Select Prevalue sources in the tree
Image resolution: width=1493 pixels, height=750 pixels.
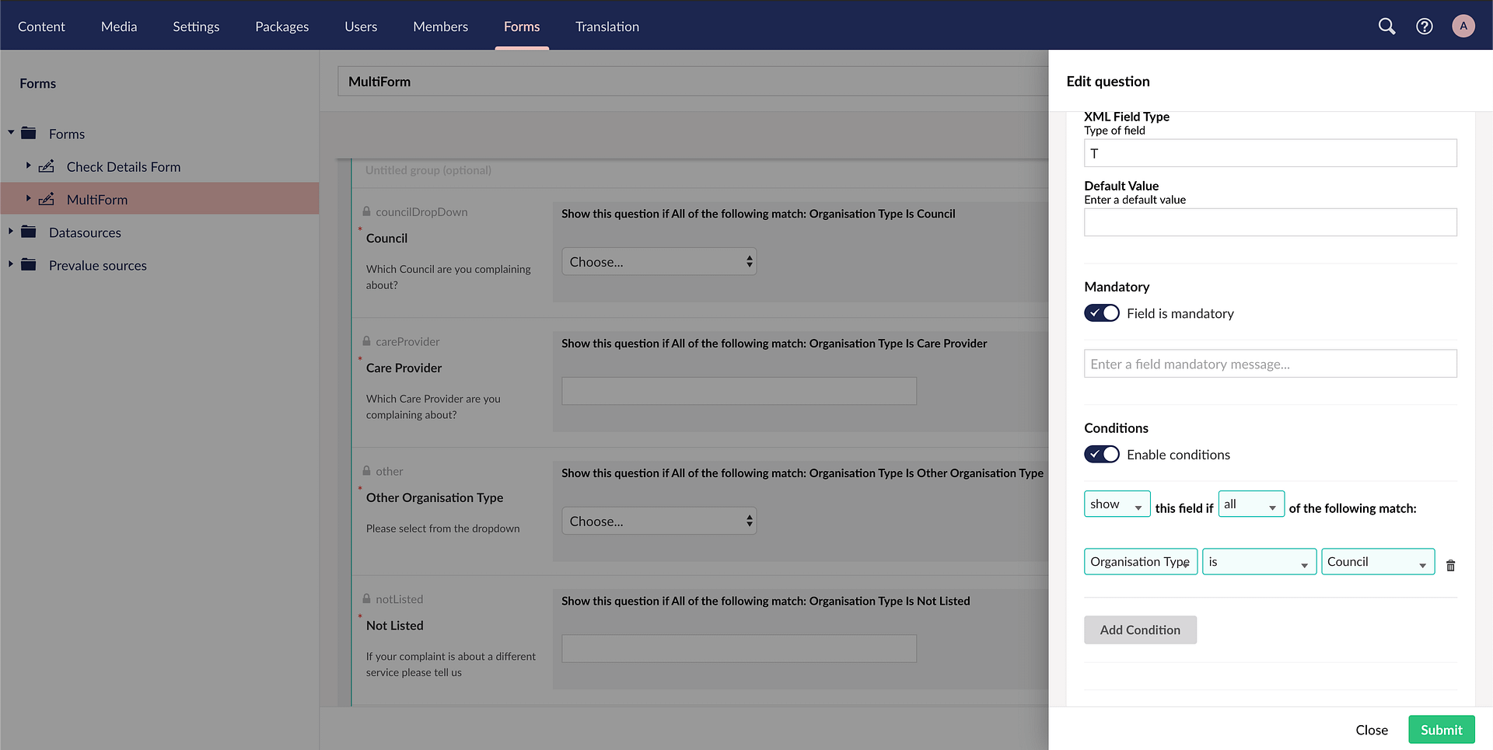pos(98,265)
